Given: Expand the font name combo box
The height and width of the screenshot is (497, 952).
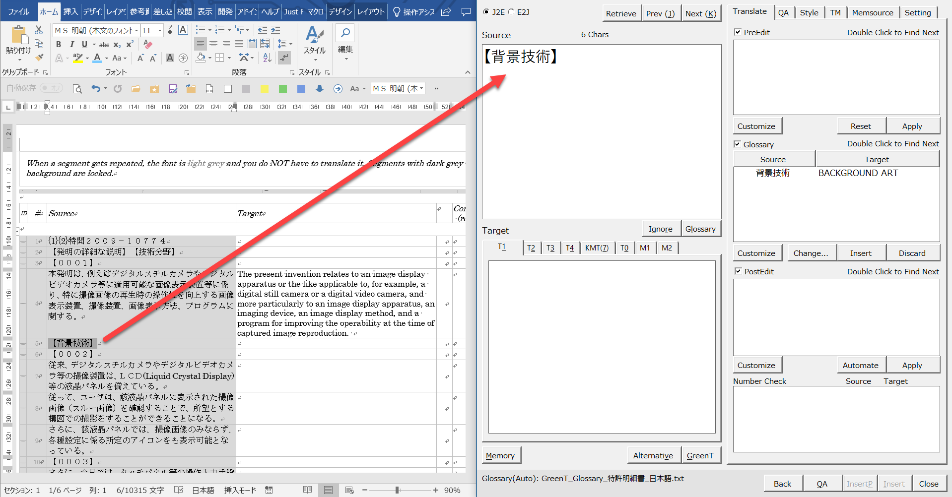Looking at the screenshot, I should tap(136, 31).
